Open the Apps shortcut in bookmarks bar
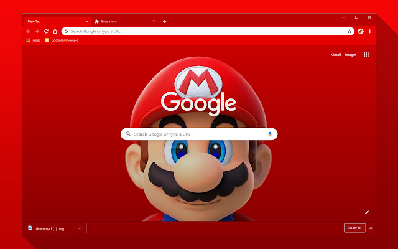This screenshot has width=398, height=249. (33, 40)
